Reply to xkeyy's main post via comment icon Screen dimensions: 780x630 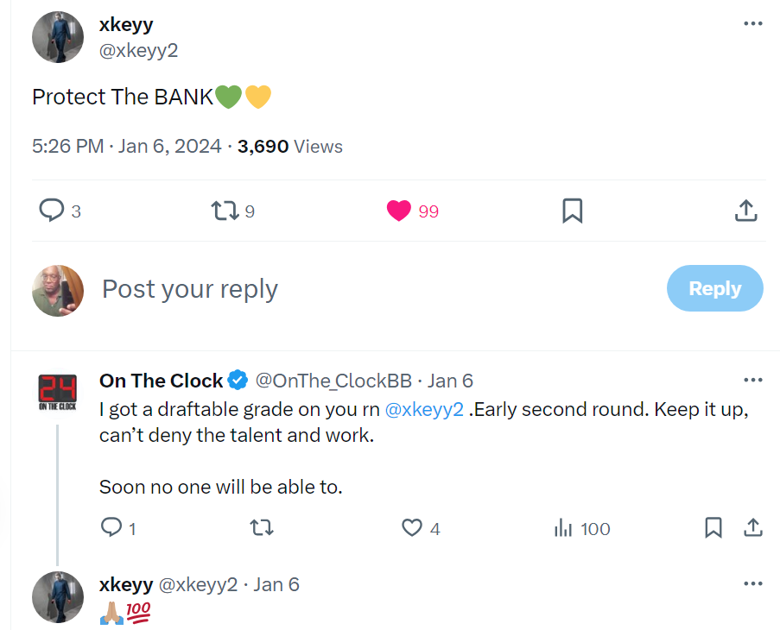tap(53, 211)
